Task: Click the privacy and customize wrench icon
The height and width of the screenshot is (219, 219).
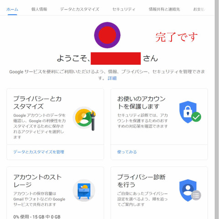Action: [84, 119]
